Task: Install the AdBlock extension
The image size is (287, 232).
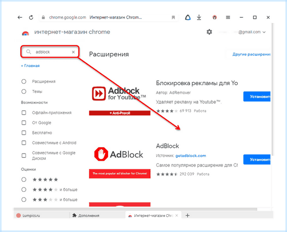Action: [257, 159]
